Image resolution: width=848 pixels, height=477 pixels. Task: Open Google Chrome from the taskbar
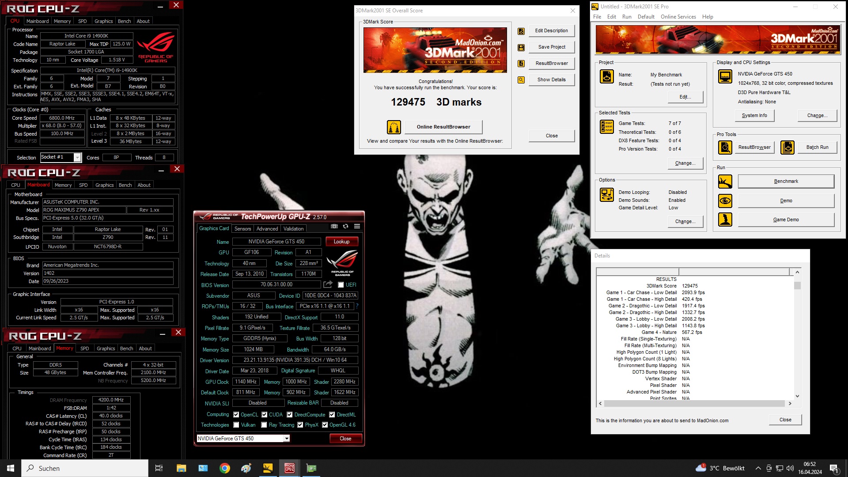tap(225, 468)
